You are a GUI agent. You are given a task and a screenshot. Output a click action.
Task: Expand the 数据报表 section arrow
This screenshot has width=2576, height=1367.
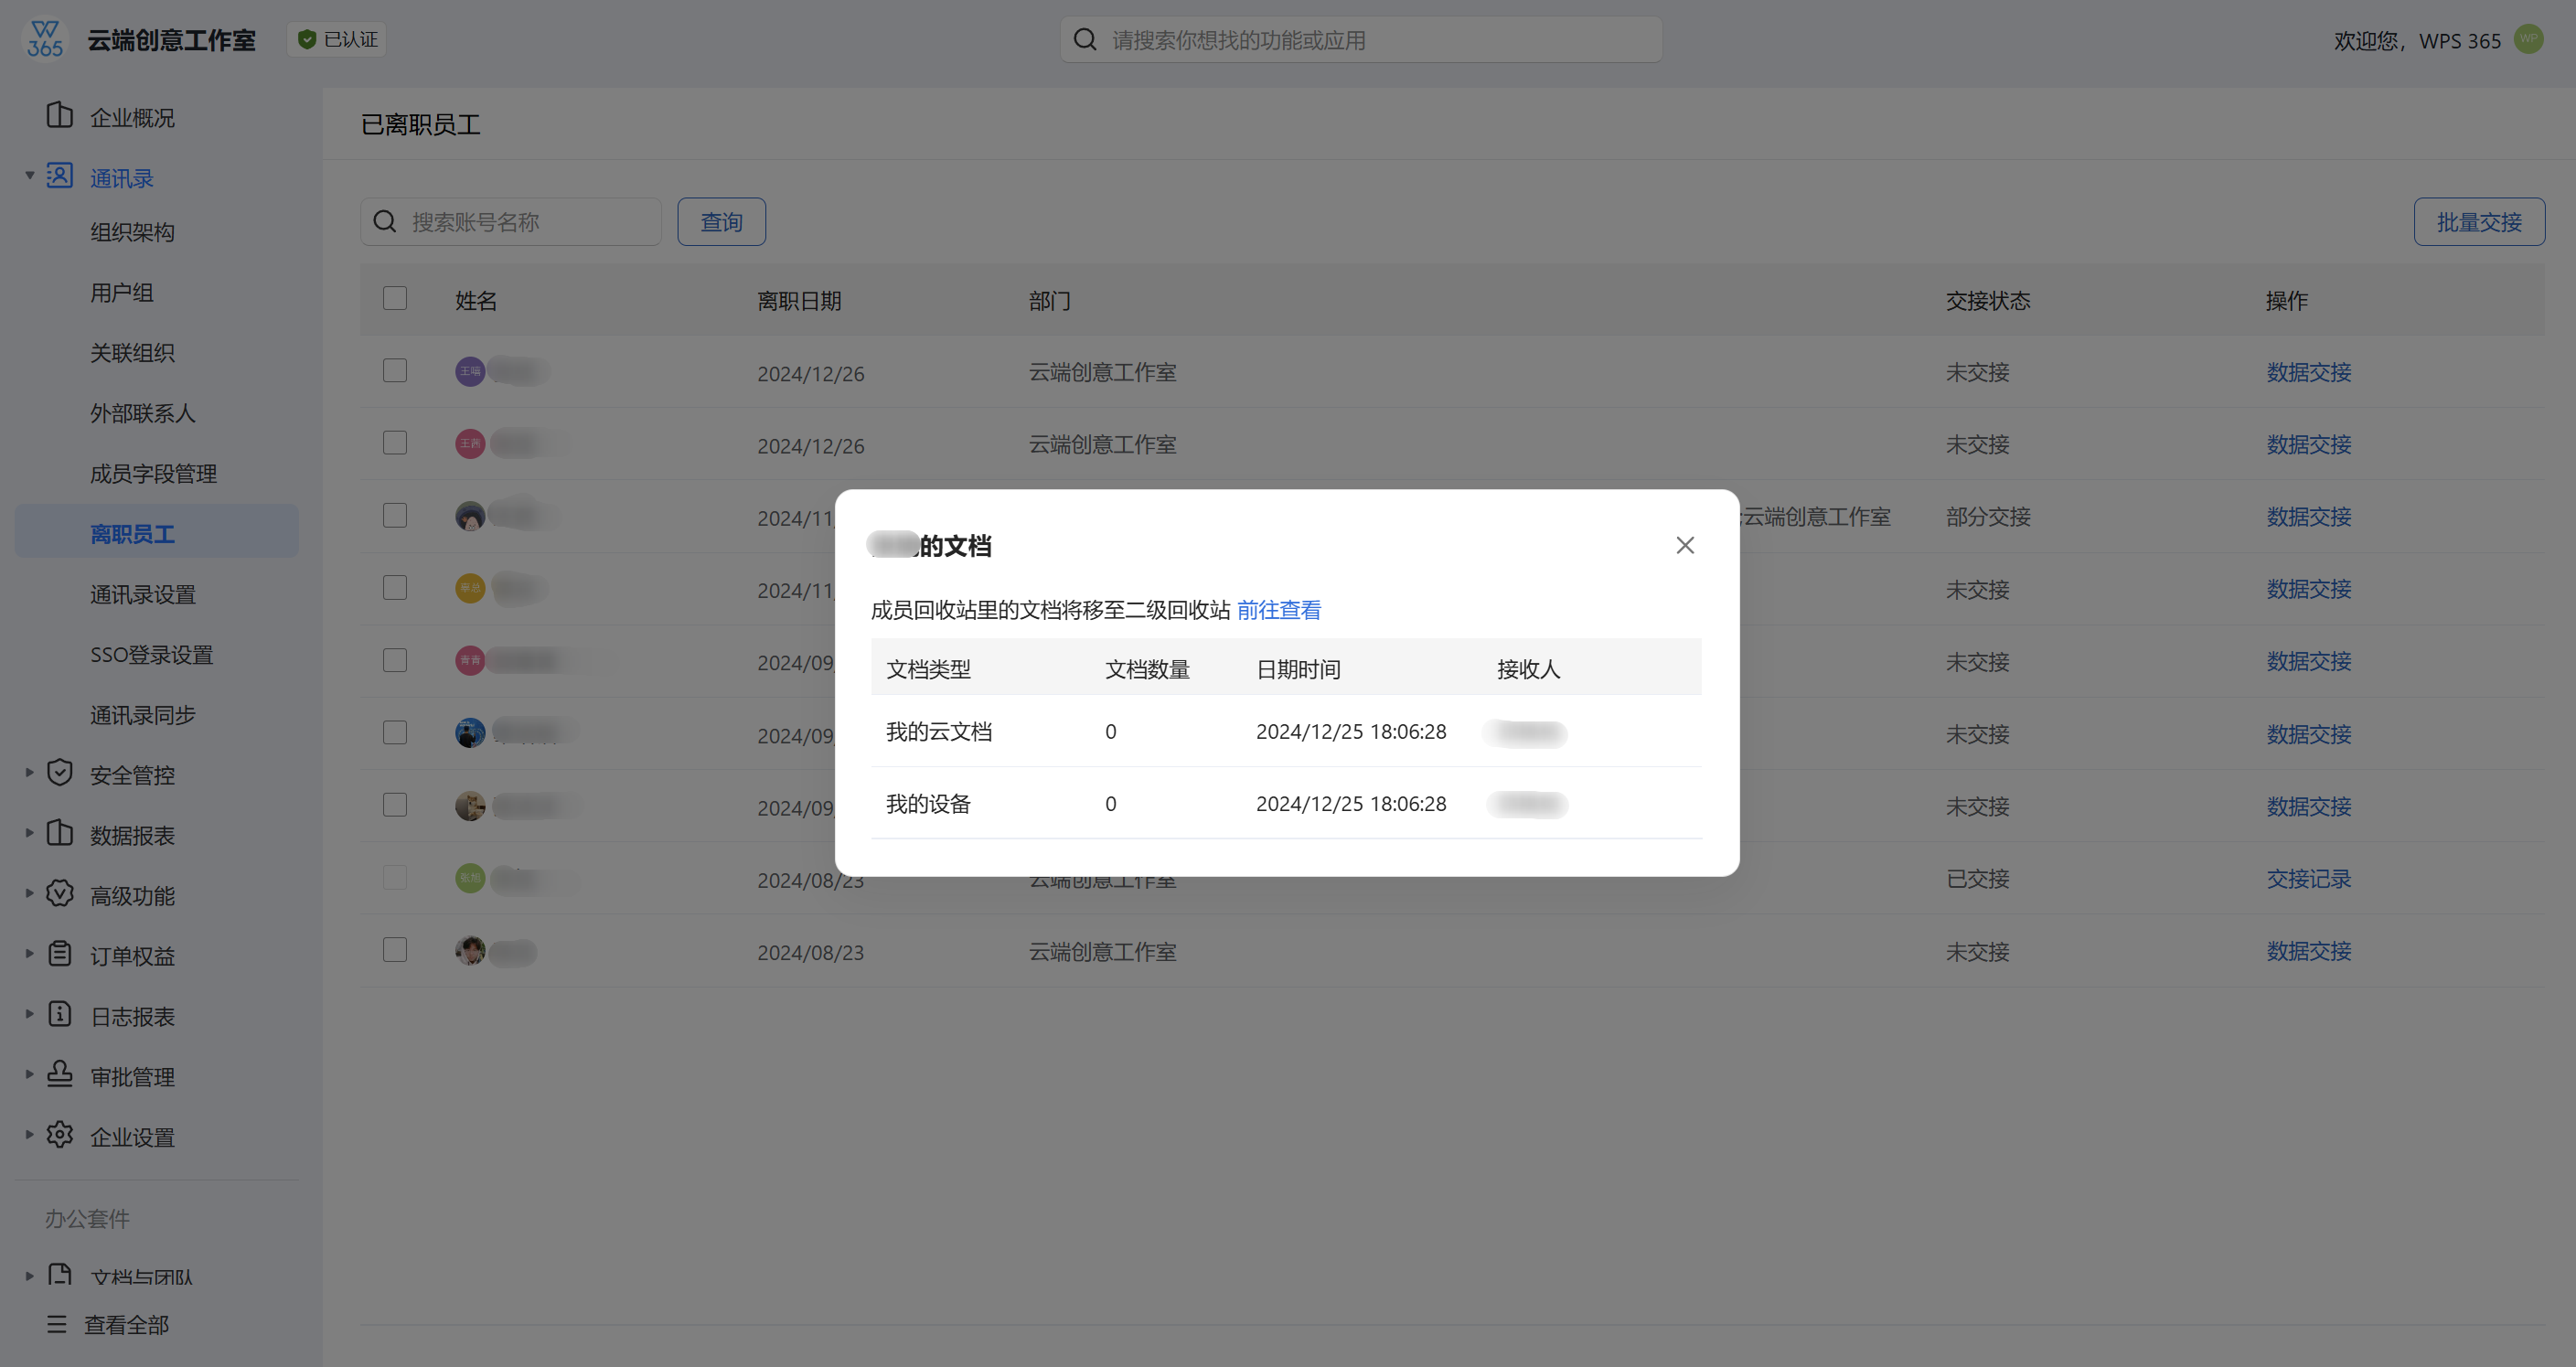tap(29, 833)
